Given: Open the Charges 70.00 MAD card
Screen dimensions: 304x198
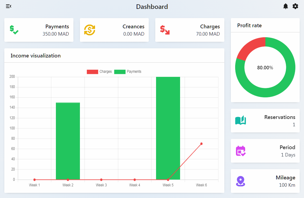Looking at the screenshot, I should 190,30.
